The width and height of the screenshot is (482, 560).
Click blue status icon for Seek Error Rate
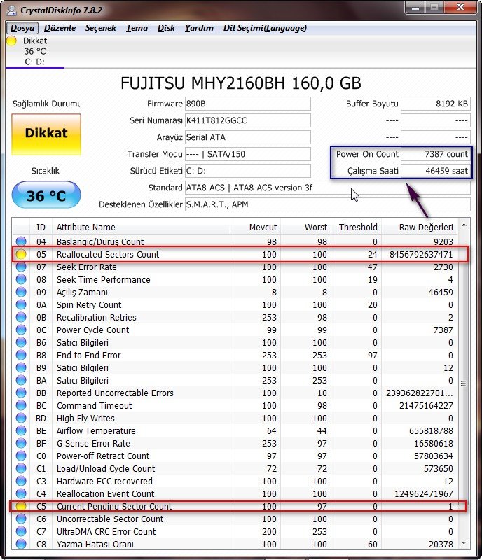coord(21,267)
